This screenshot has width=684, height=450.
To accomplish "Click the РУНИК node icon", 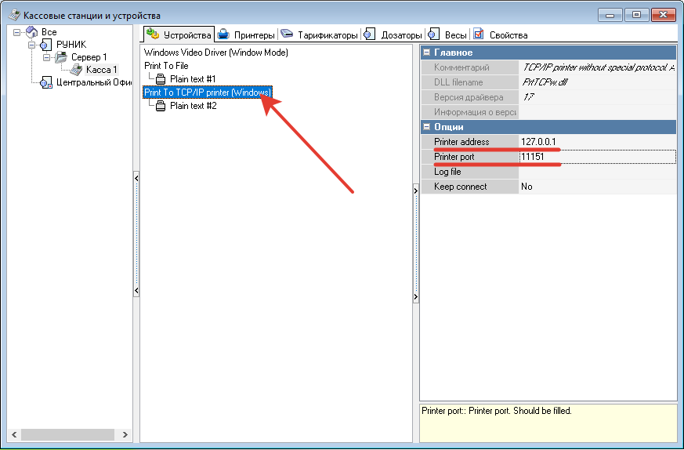I will click(x=45, y=45).
